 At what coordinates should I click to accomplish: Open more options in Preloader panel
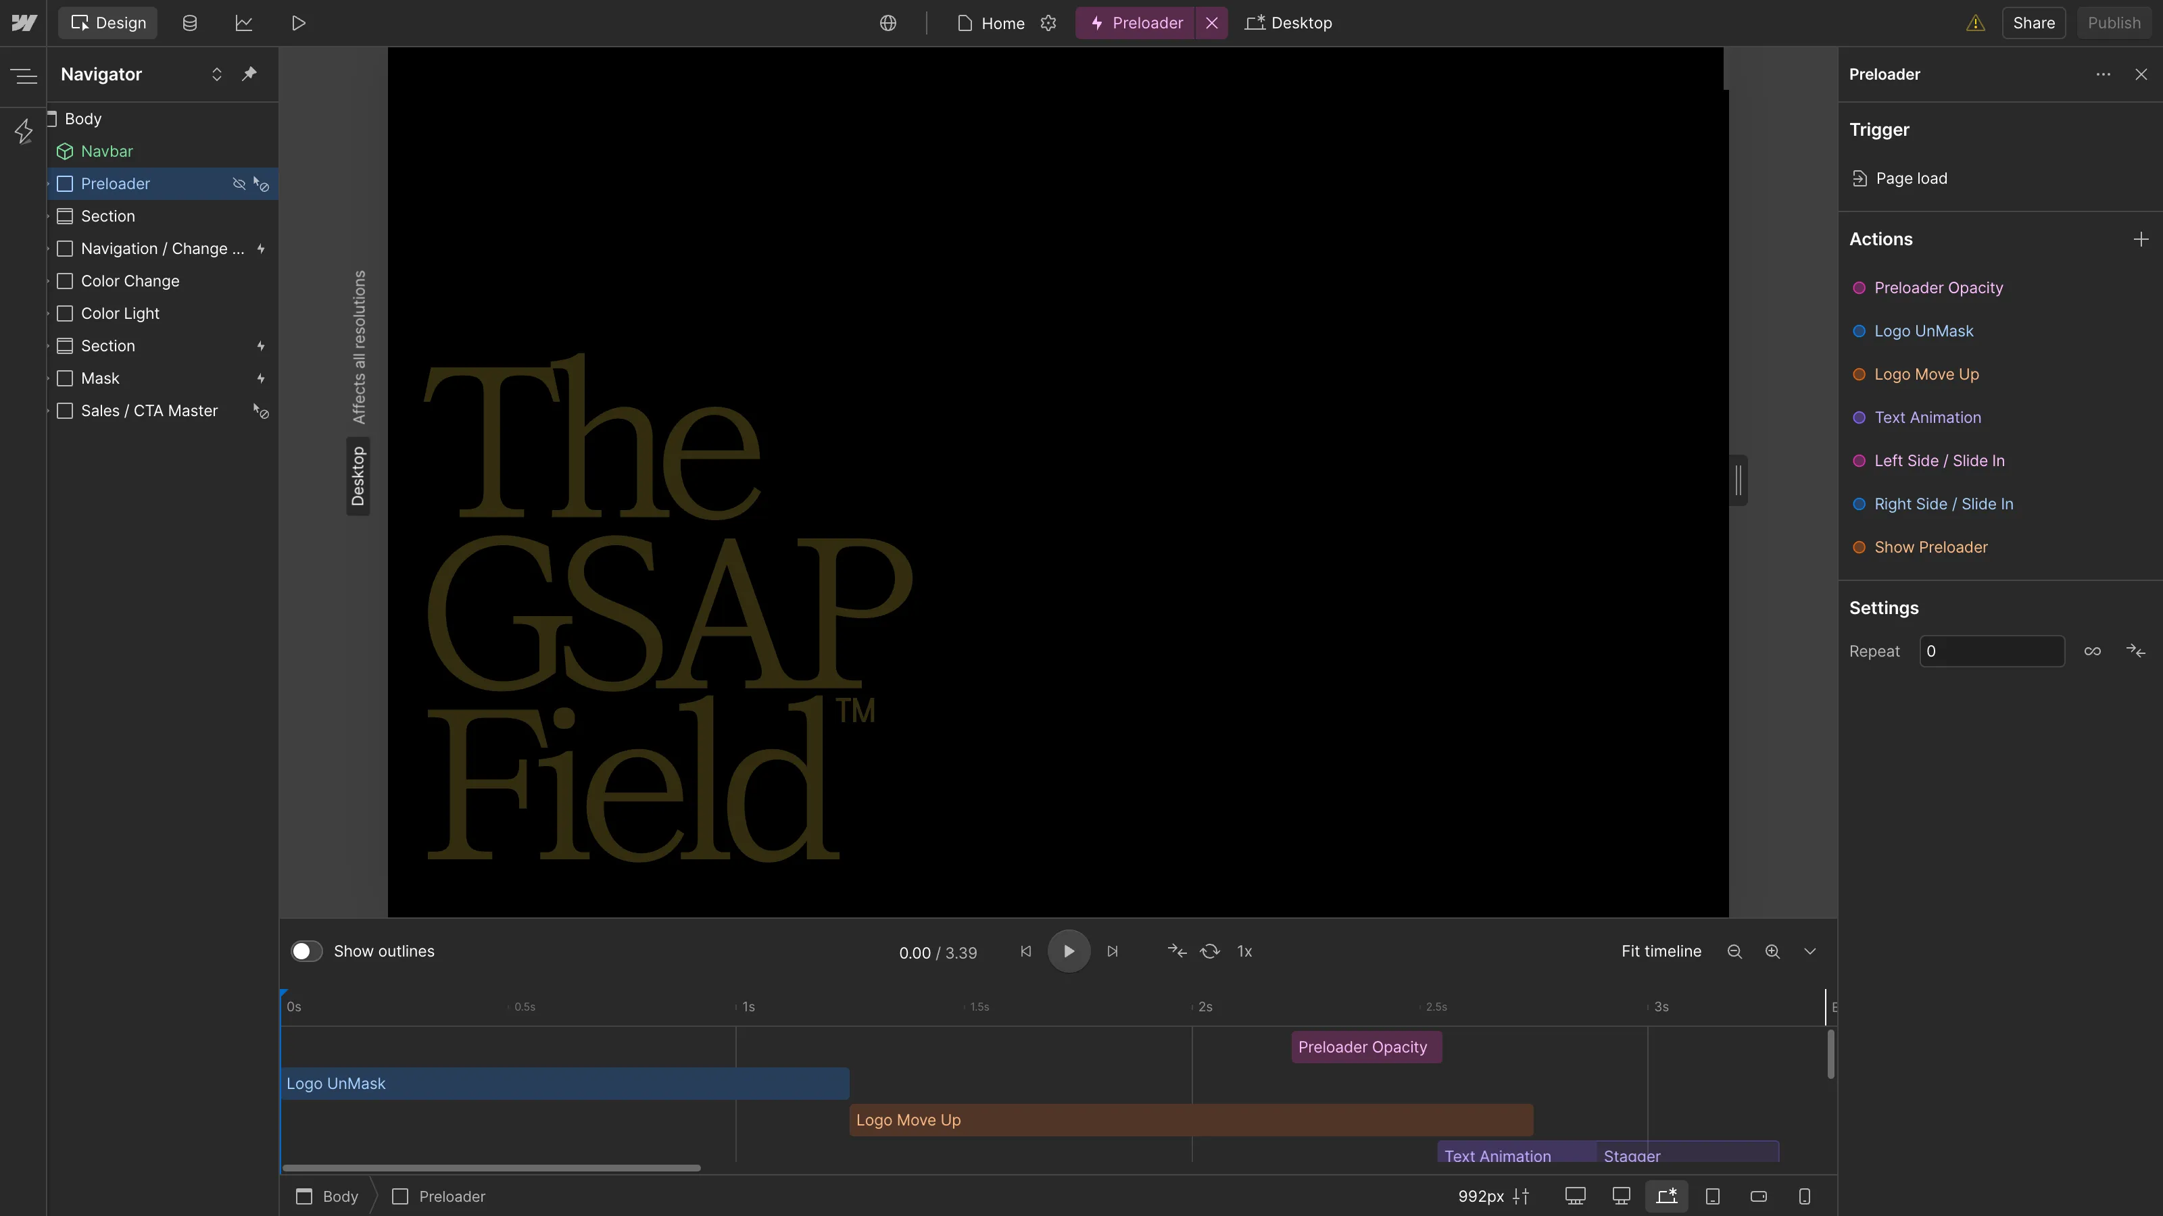[2103, 74]
